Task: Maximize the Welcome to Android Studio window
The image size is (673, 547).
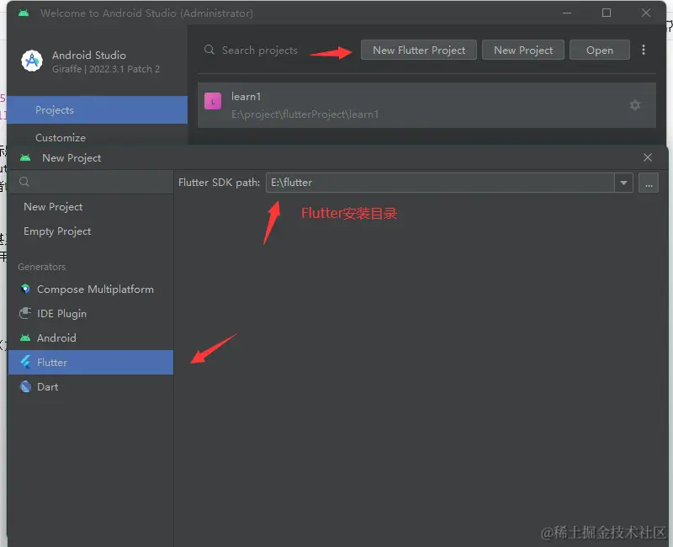Action: [606, 13]
